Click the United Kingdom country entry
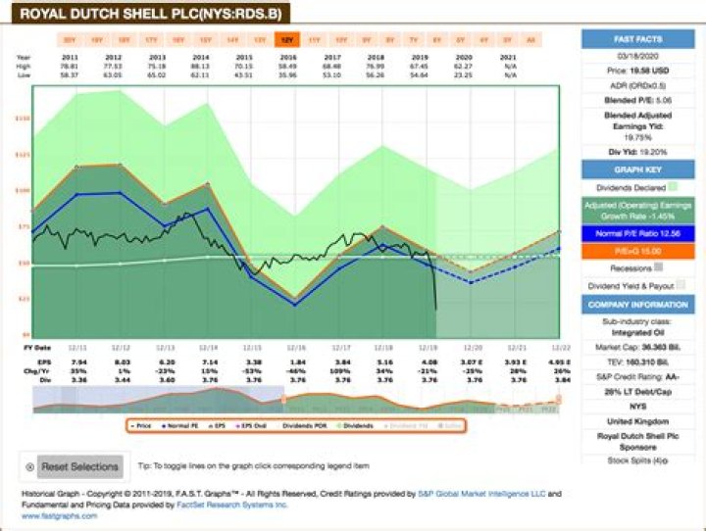Screen dimensions: 706x531 point(638,421)
